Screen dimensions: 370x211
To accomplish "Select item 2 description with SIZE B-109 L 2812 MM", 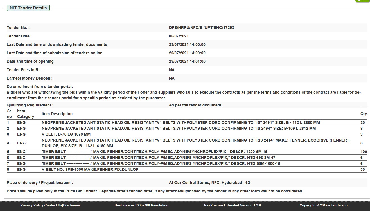I will [x=179, y=128].
